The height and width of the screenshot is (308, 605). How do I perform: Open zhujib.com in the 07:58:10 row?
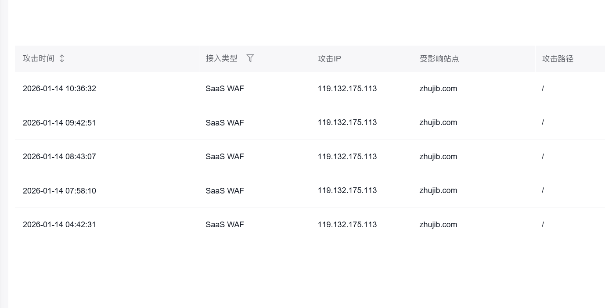(x=438, y=190)
